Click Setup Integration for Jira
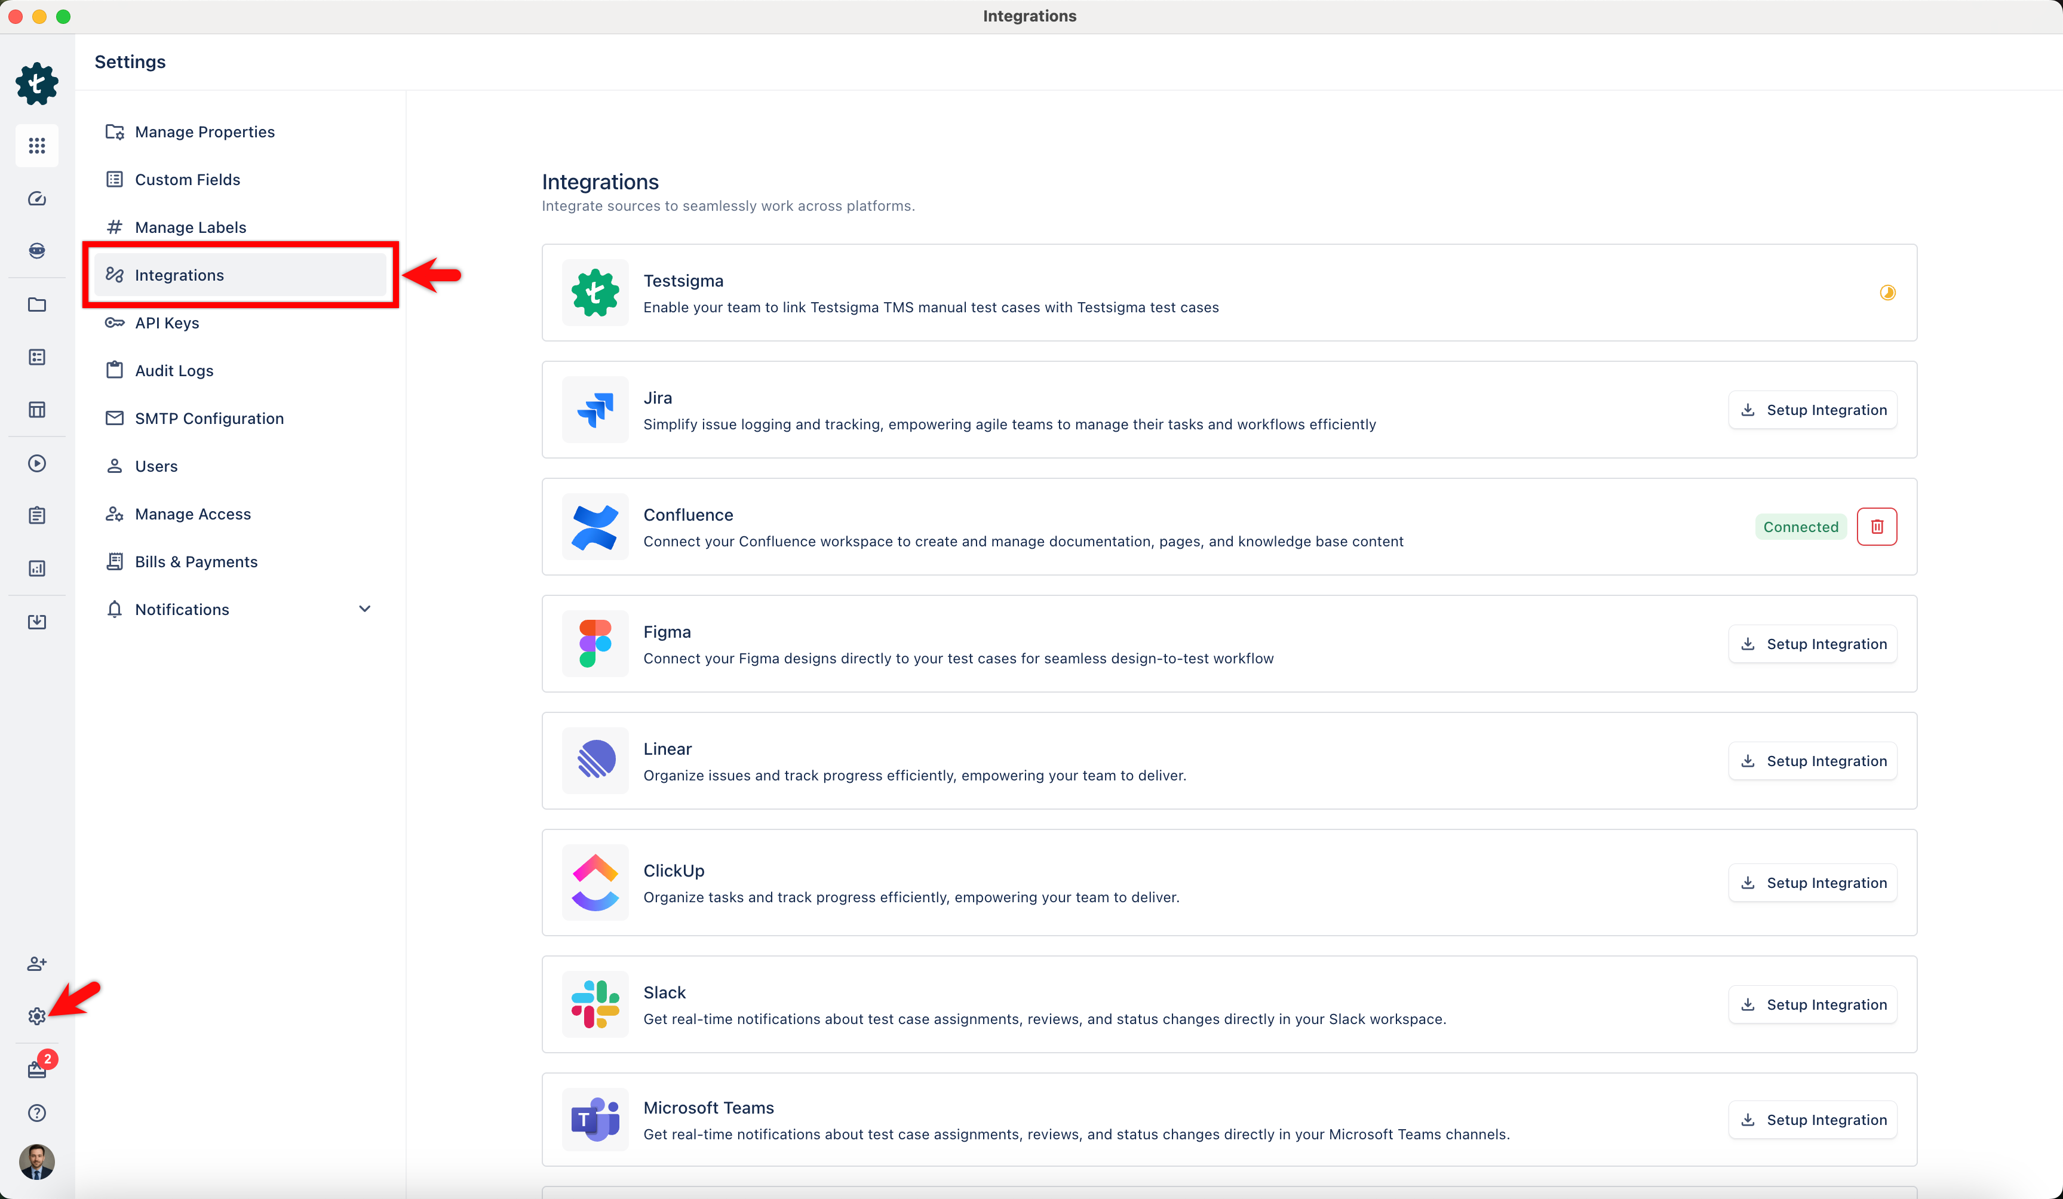Viewport: 2063px width, 1199px height. 1813,409
